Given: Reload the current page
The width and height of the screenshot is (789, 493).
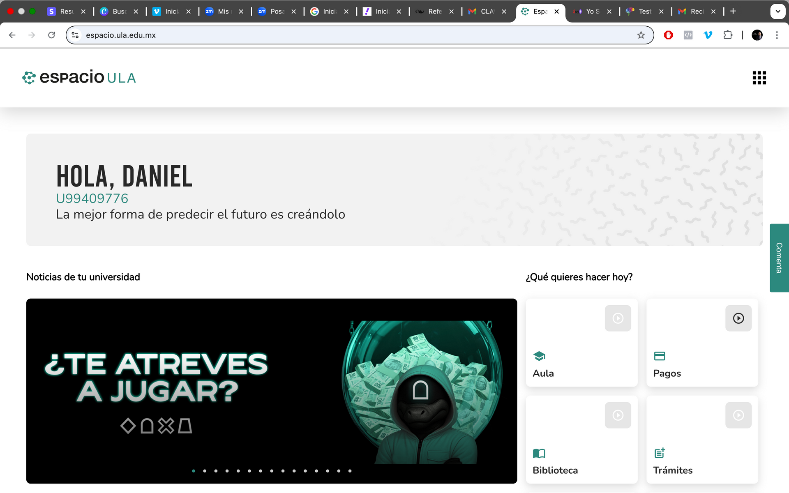Looking at the screenshot, I should coord(51,35).
